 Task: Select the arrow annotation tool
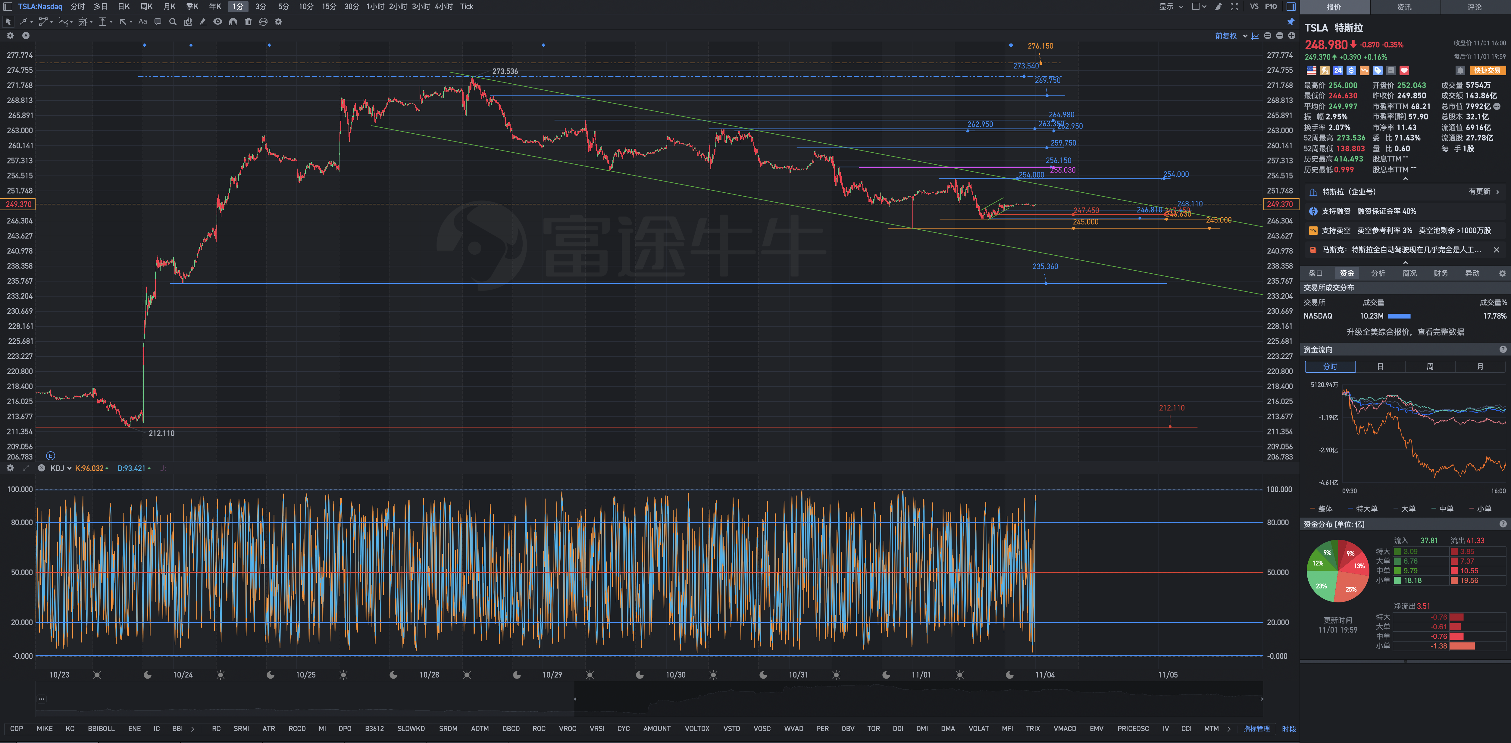pyautogui.click(x=123, y=22)
